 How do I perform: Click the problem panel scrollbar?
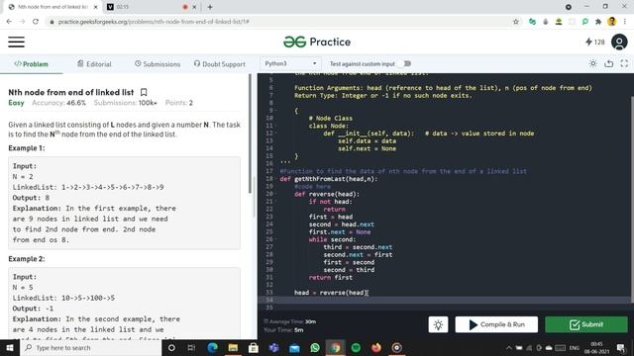tap(250, 133)
